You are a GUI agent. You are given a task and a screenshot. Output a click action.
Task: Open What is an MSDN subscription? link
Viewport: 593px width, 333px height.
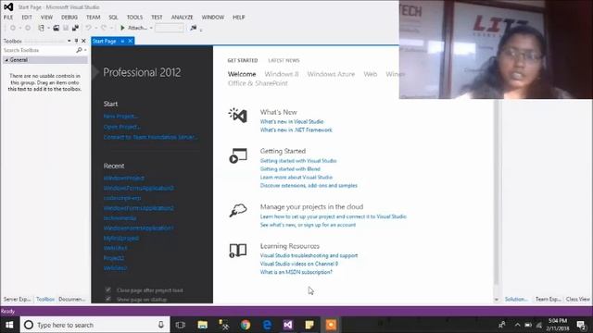[x=296, y=272]
